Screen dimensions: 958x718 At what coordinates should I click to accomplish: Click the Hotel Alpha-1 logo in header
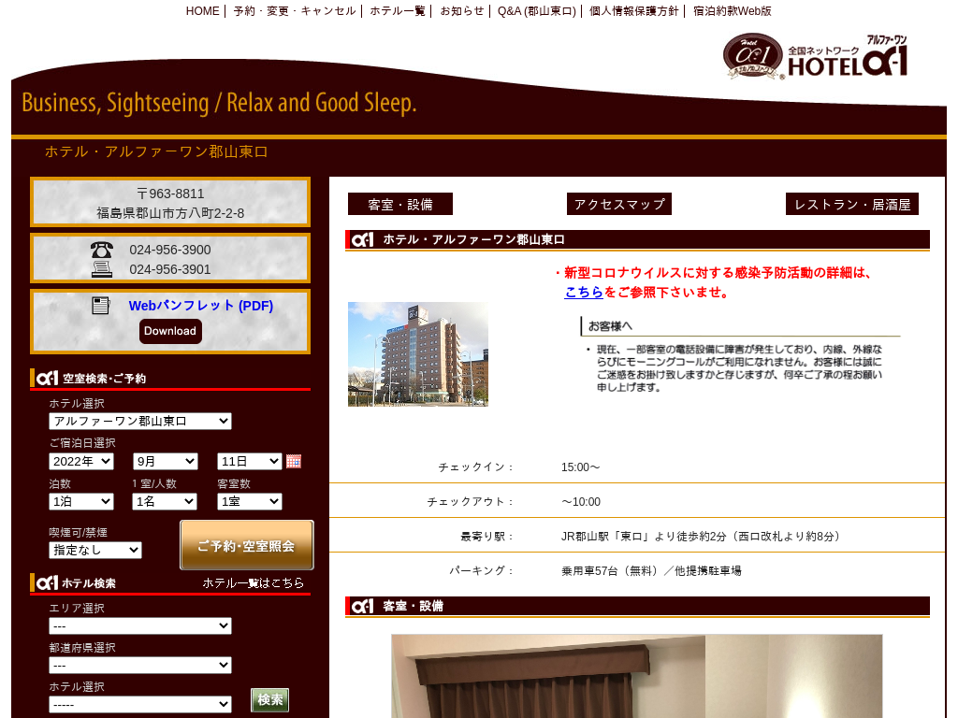pos(816,56)
